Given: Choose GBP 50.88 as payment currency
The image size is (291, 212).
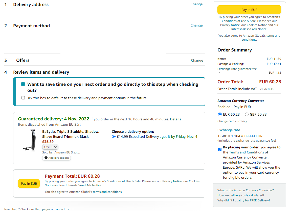Looking at the screenshot, I should tap(247, 114).
